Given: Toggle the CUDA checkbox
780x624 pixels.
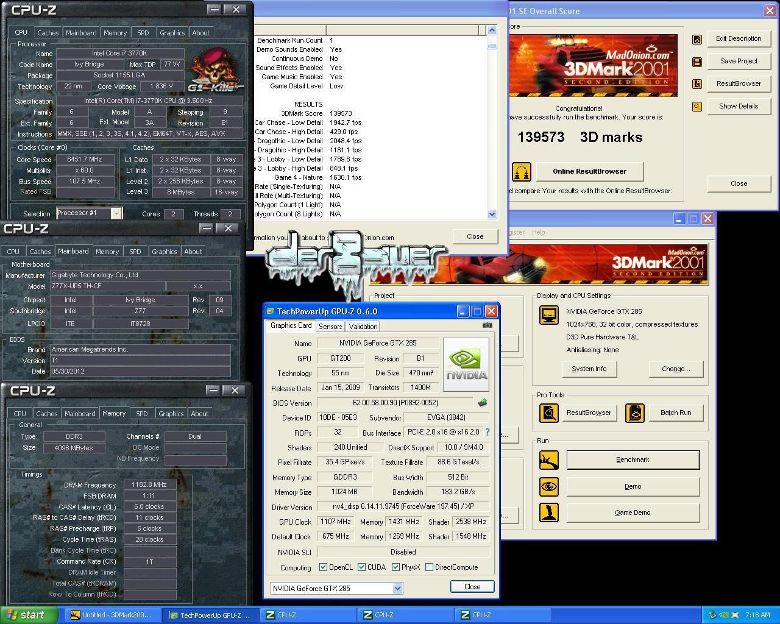Looking at the screenshot, I should [361, 567].
